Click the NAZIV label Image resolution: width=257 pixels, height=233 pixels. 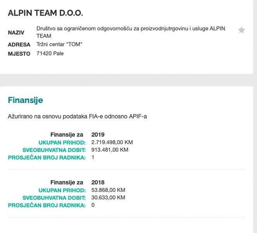coord(16,33)
